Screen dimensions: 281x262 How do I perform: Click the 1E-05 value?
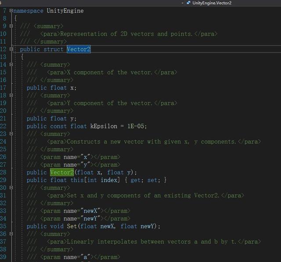pos(136,126)
